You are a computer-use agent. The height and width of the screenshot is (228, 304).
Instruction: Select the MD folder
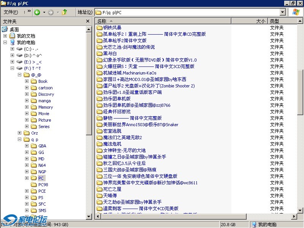[41, 159]
